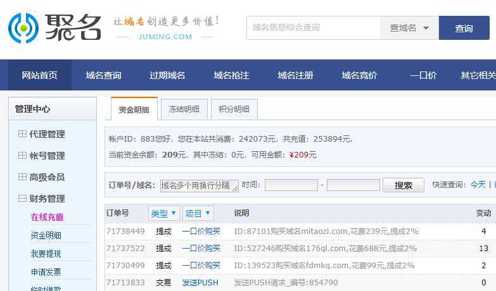This screenshot has height=291, width=496.
Task: Expand the 代理管理 tree icon
Action: coord(22,134)
